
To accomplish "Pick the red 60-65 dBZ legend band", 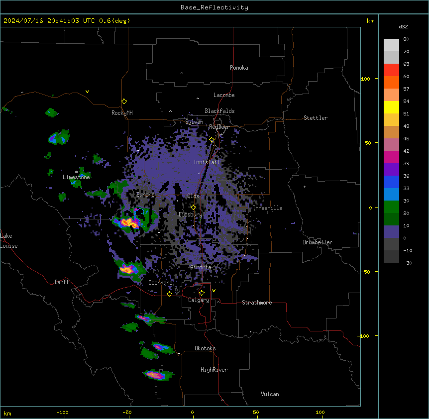I will coord(391,70).
